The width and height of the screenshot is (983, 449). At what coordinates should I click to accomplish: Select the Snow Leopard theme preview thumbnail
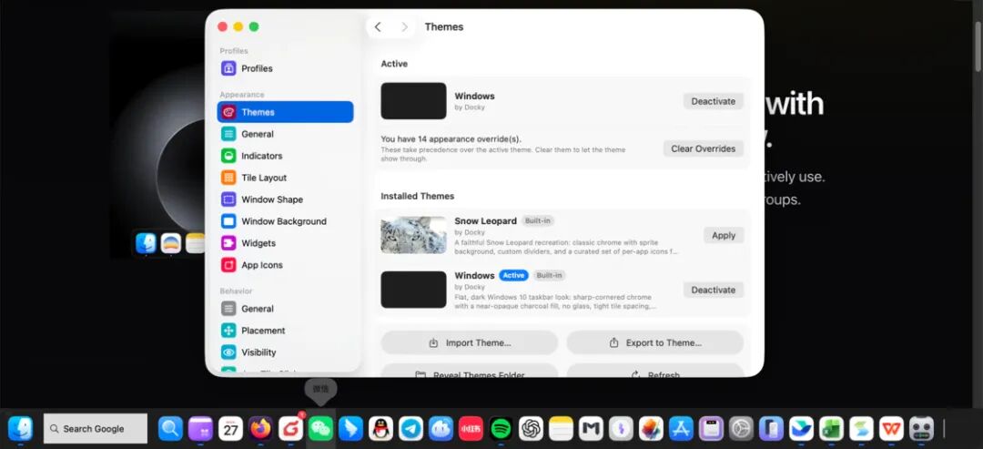(x=414, y=235)
